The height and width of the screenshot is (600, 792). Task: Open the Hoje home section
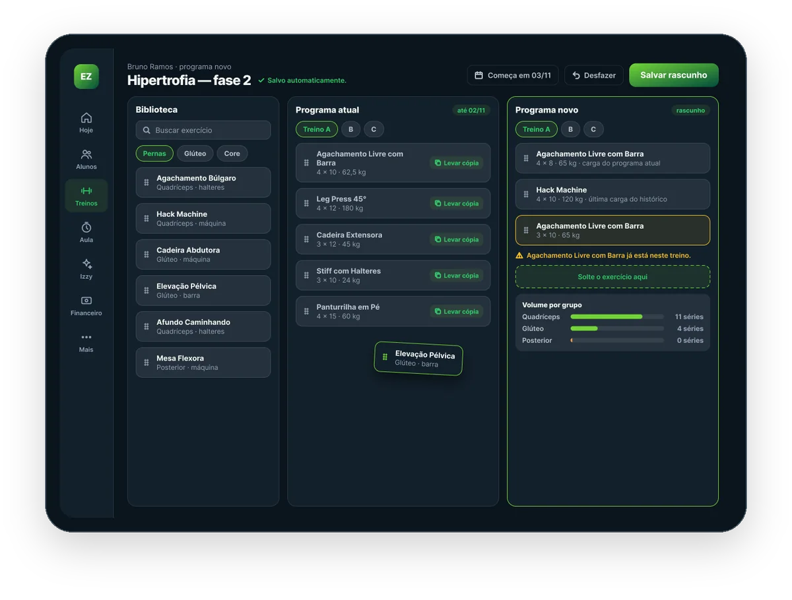(x=86, y=123)
